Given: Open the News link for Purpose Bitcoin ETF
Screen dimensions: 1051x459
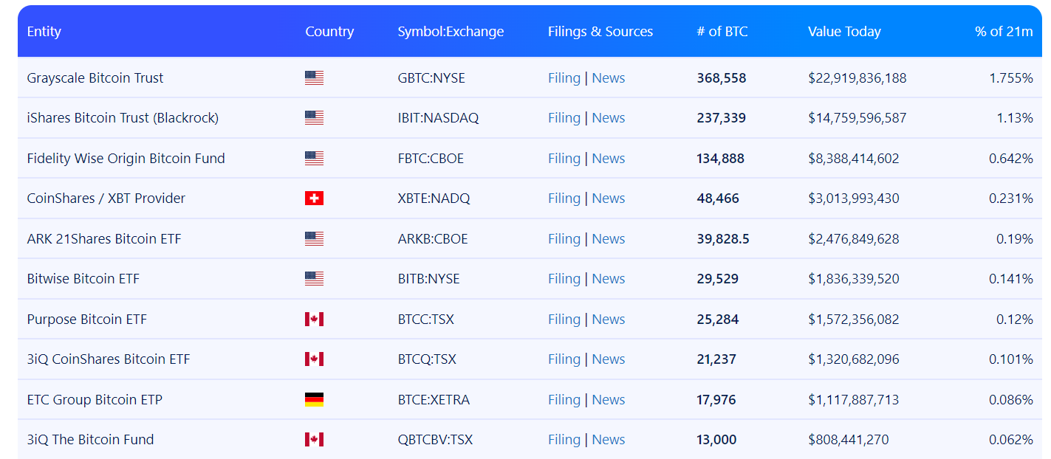Looking at the screenshot, I should point(609,320).
